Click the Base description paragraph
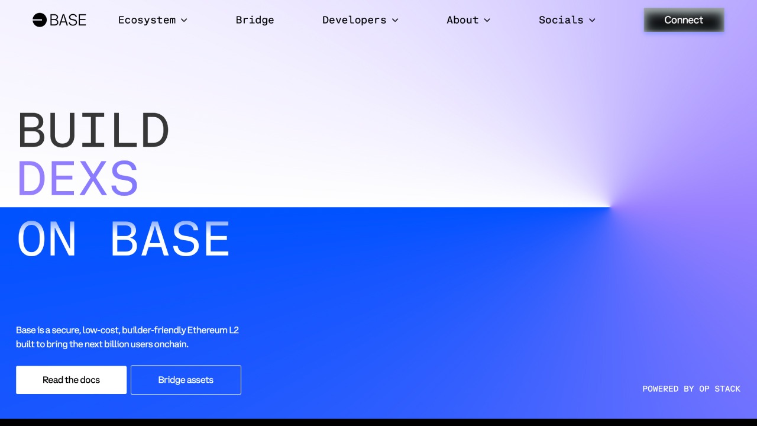 (127, 337)
